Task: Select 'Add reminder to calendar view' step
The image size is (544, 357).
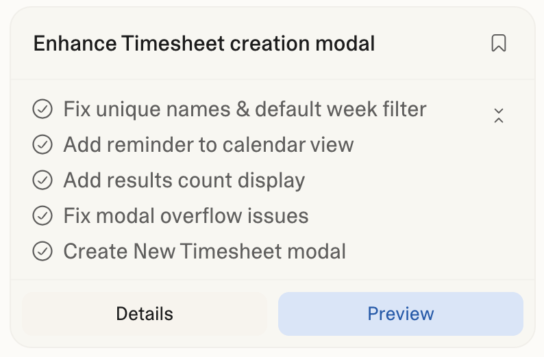Action: tap(208, 145)
